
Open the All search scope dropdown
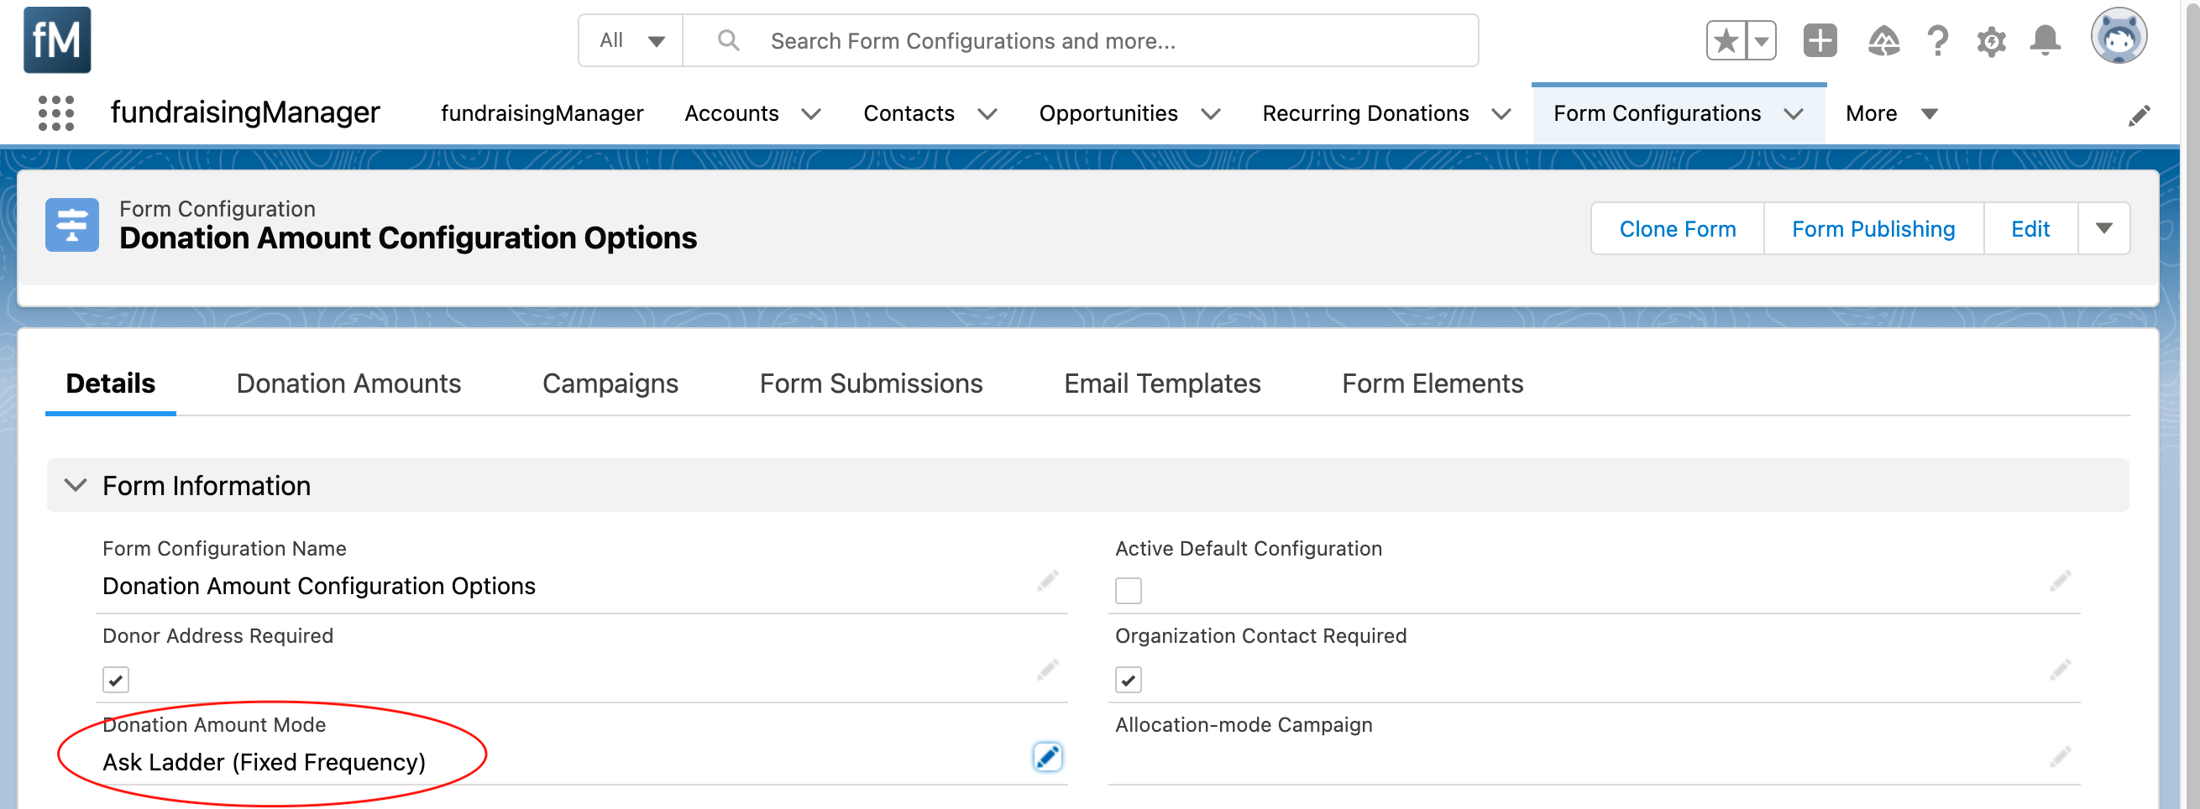631,40
